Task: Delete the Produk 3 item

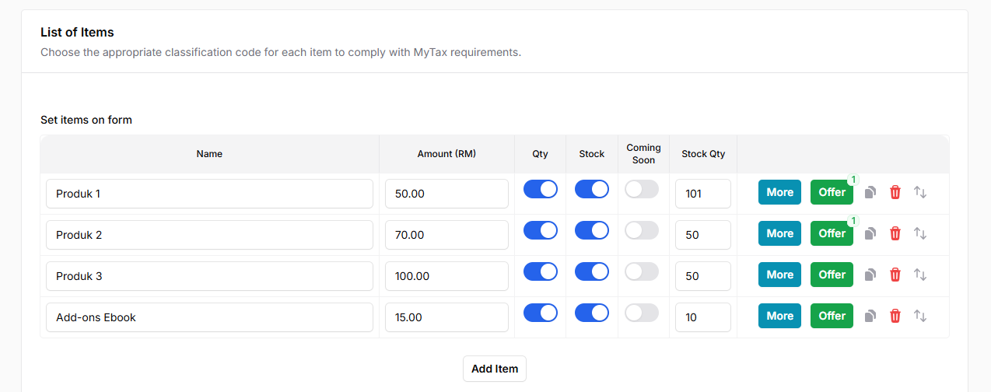Action: (895, 275)
